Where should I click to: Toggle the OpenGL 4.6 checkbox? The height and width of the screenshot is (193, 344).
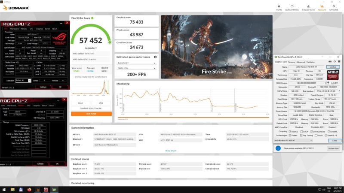point(326,136)
